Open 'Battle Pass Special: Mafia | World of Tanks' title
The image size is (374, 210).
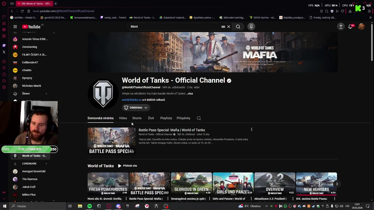pos(172,130)
